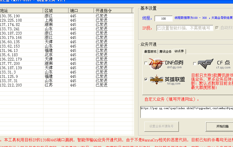Switch to the 腾讯业务 tab
Image resolution: width=233 pixels, height=147 pixels.
(165, 52)
